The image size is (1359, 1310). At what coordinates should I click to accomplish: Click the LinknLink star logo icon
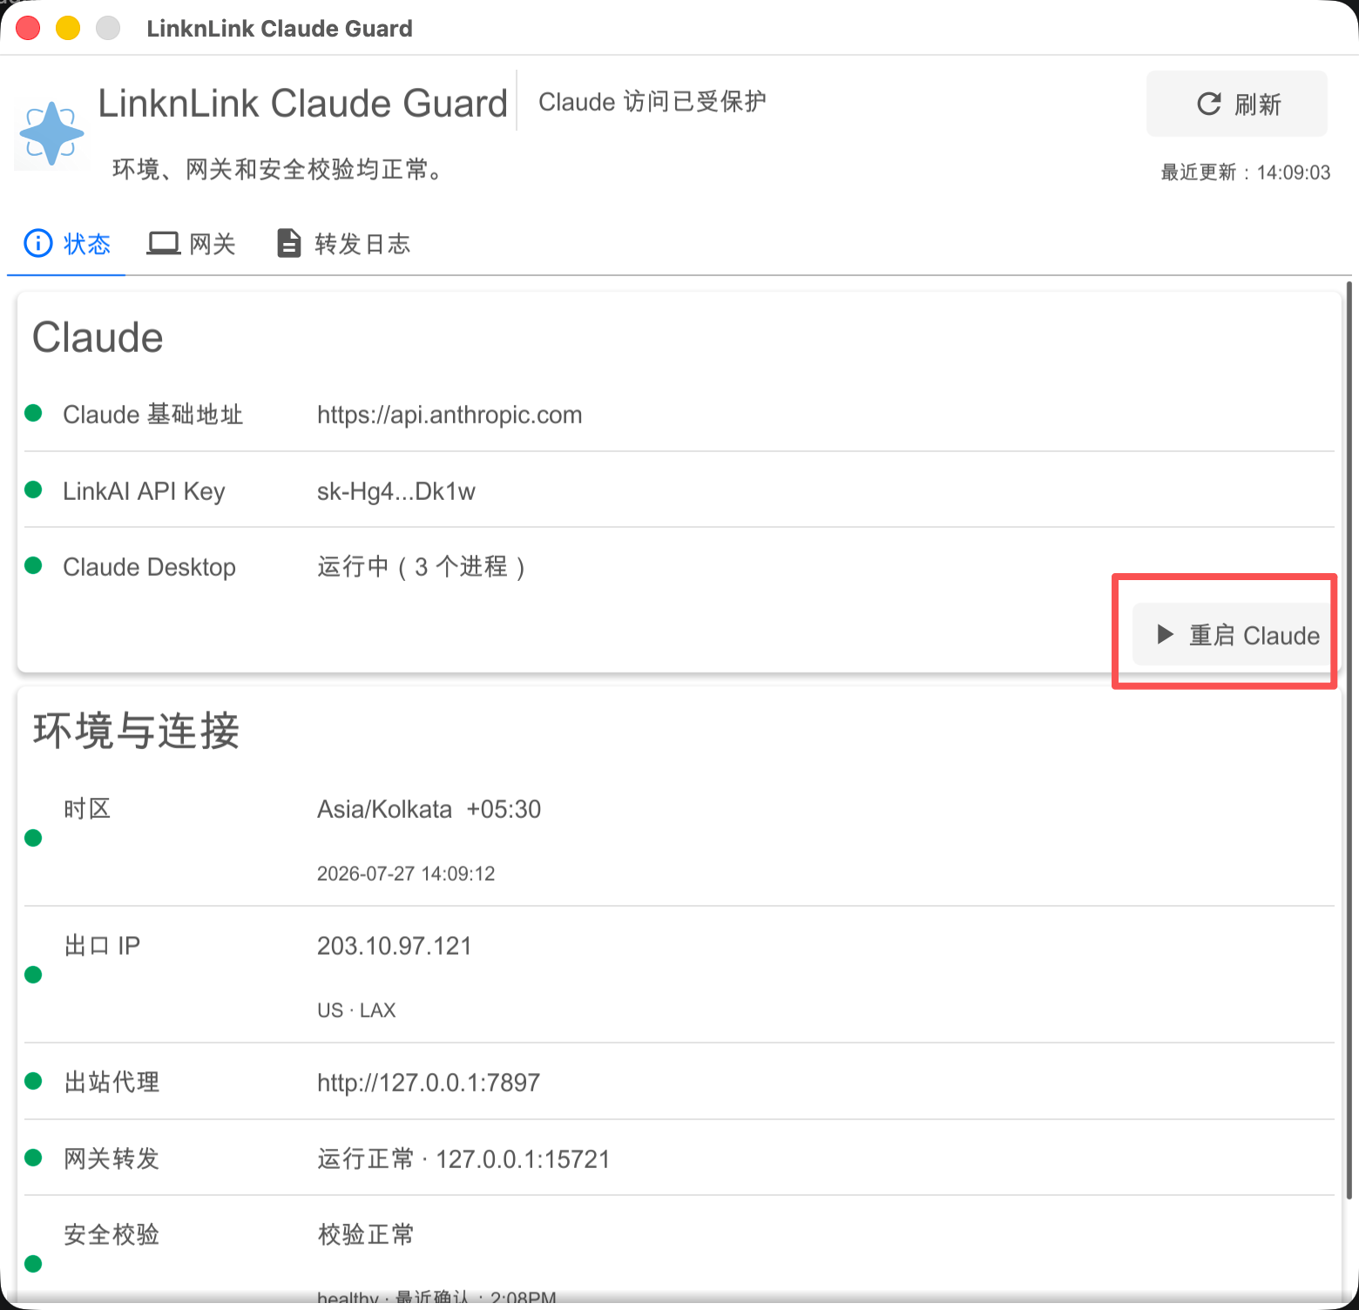pyautogui.click(x=51, y=133)
